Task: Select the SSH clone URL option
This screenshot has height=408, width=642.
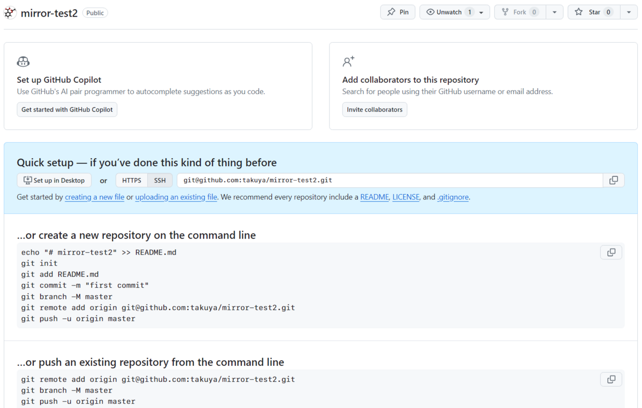Action: pos(160,181)
